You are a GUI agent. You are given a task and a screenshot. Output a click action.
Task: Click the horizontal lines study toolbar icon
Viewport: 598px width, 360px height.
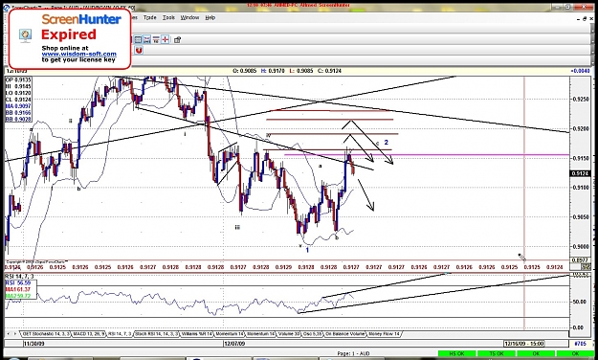pyautogui.click(x=156, y=39)
